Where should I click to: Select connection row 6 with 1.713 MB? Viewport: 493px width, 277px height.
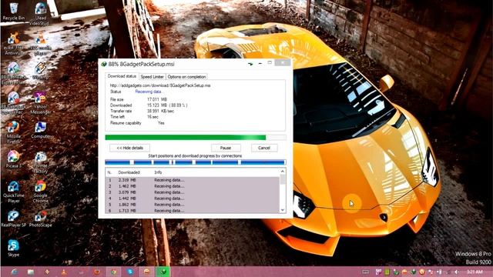[x=192, y=210]
